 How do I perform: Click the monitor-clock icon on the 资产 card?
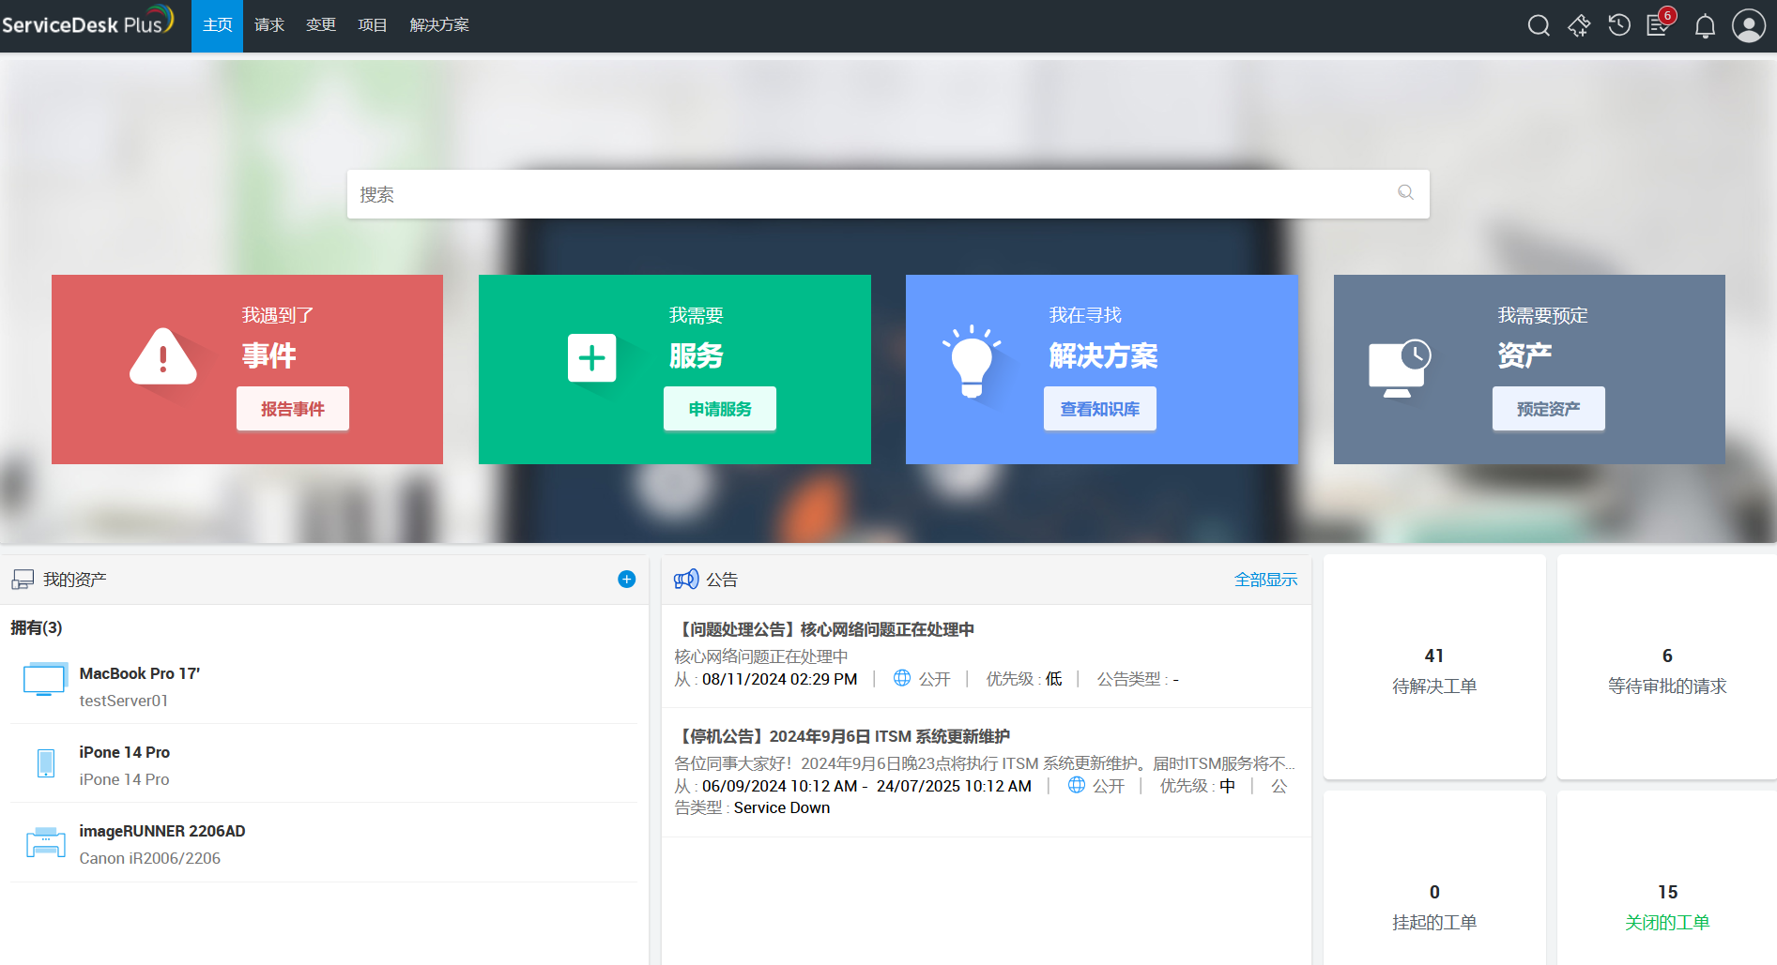pyautogui.click(x=1400, y=368)
